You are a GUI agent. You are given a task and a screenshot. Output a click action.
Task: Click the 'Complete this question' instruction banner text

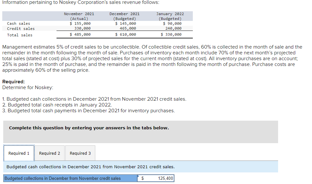(89, 128)
